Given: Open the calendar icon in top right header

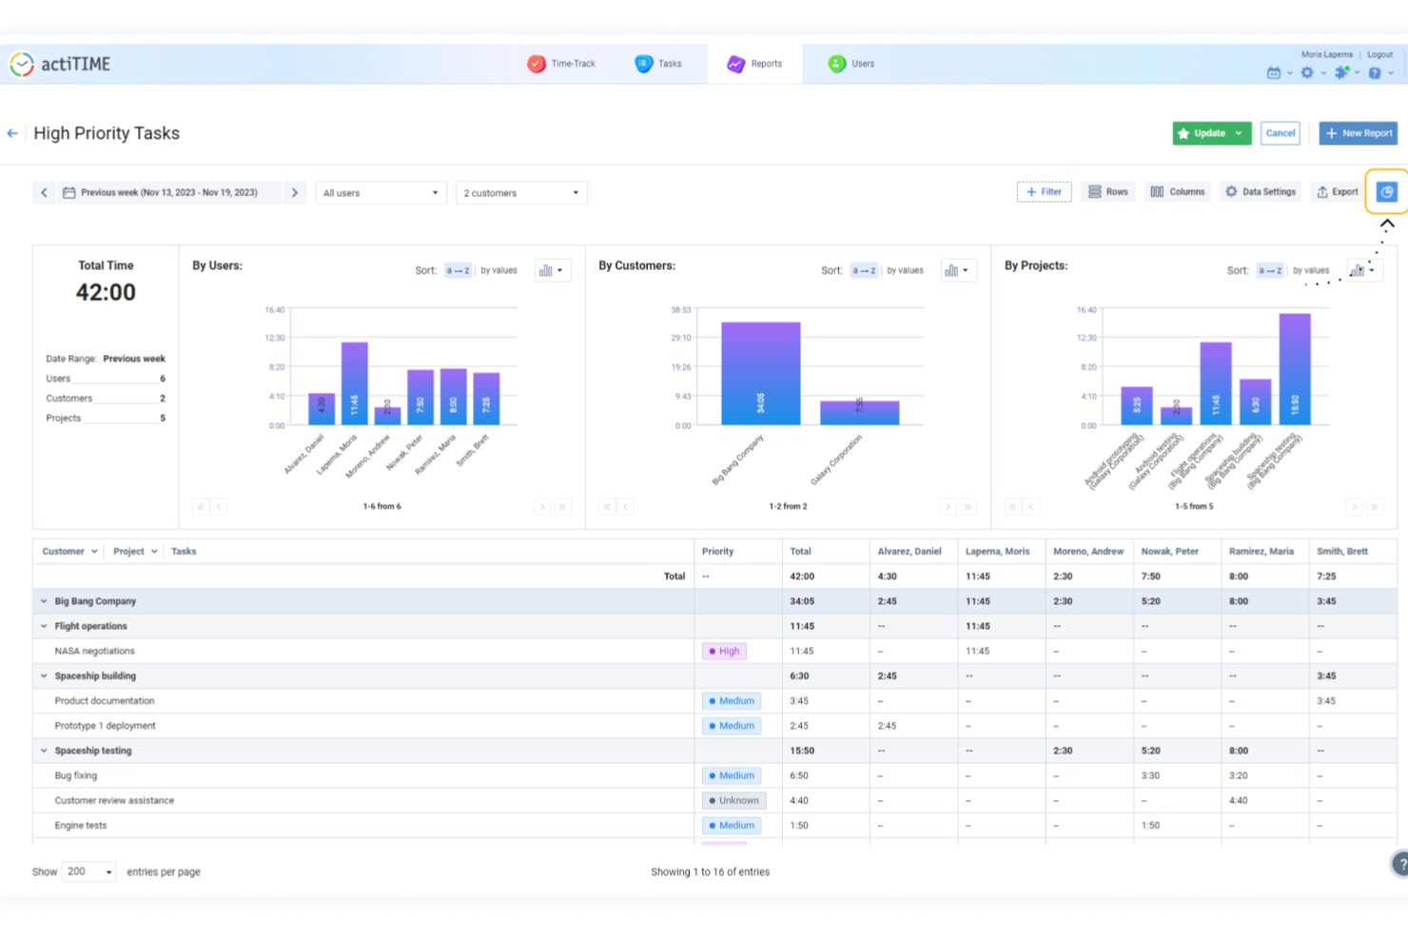Looking at the screenshot, I should click(1273, 73).
